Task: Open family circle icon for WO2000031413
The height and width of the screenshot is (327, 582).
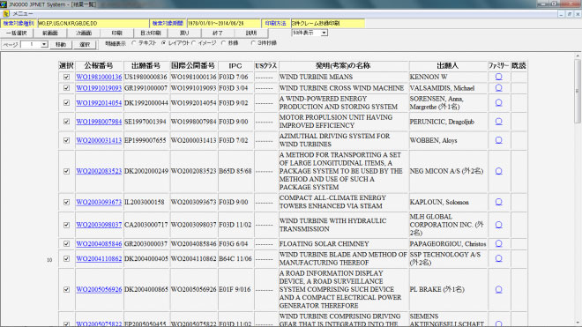Action: (498, 140)
